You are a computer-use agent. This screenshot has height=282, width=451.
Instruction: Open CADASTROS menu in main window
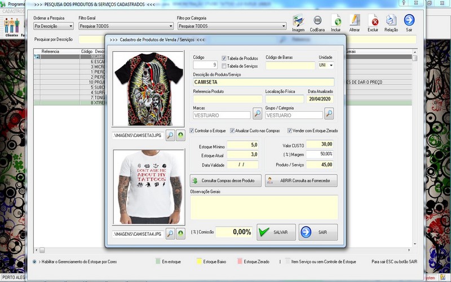pyautogui.click(x=13, y=11)
